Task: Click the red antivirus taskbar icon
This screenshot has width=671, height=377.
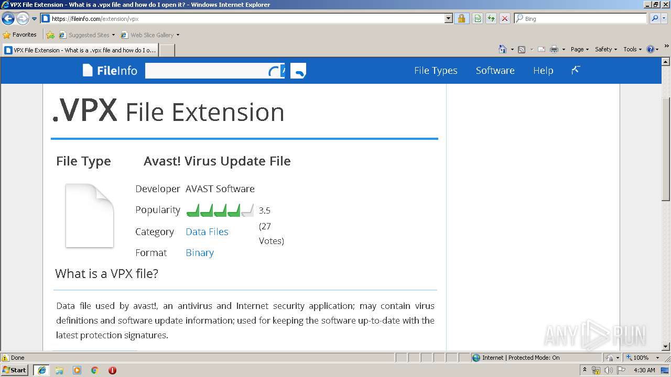Action: (x=112, y=370)
